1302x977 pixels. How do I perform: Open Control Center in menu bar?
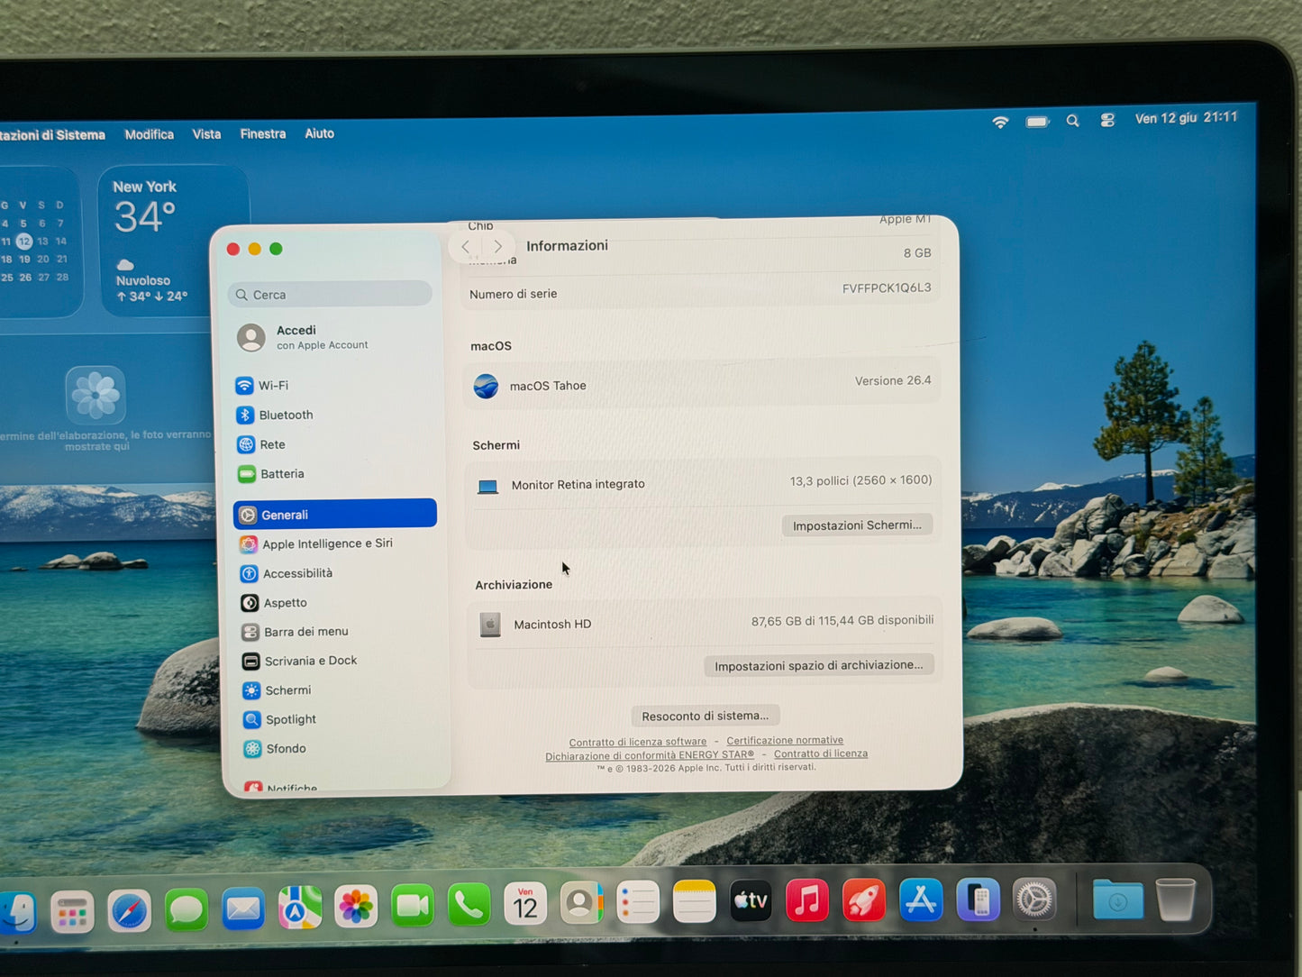[1107, 119]
